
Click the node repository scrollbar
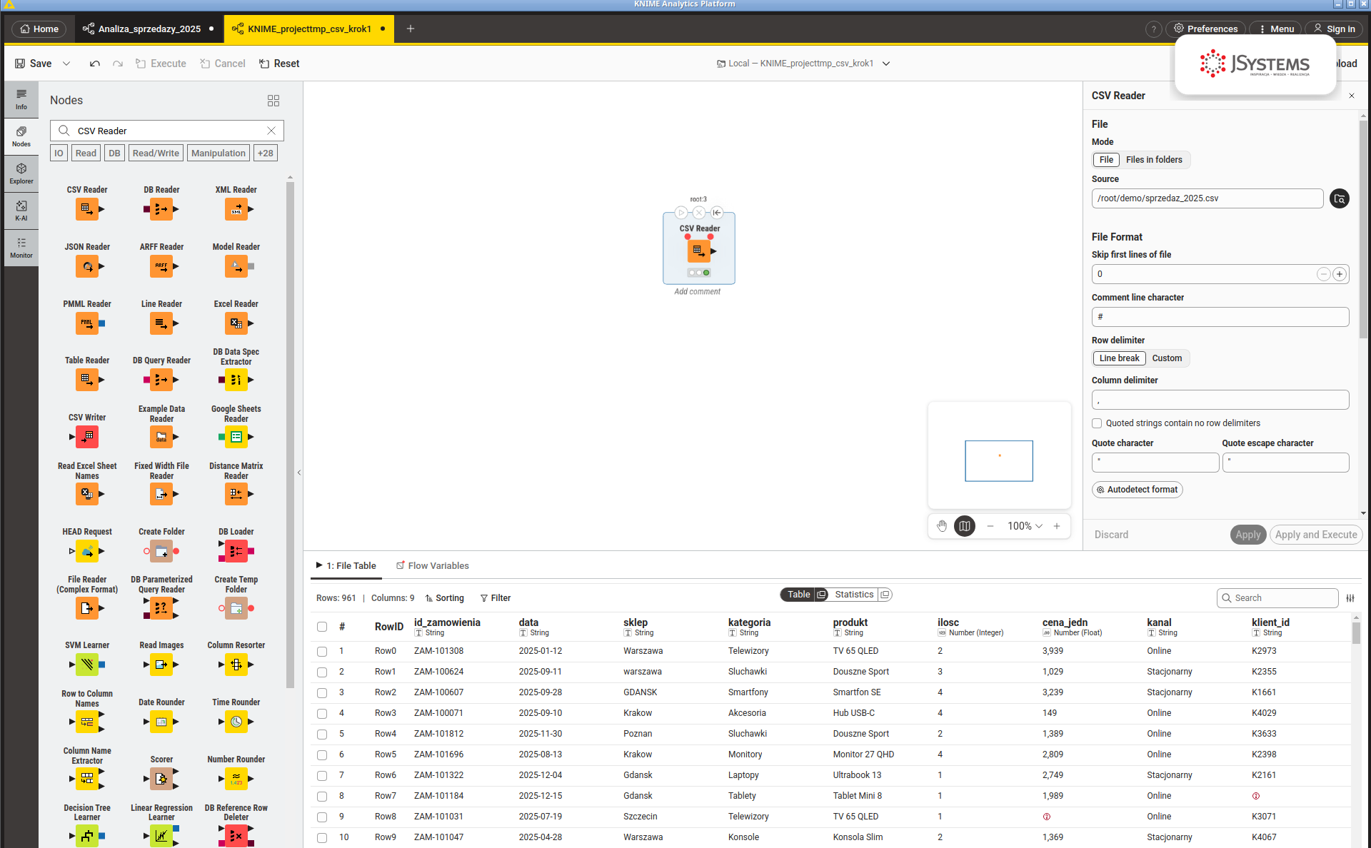(290, 435)
